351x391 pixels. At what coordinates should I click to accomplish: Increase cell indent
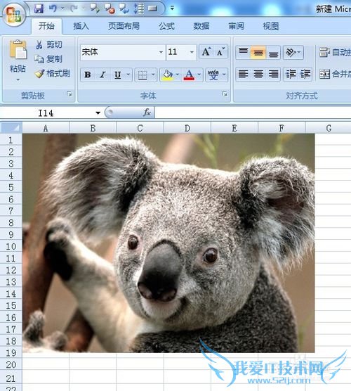point(305,74)
